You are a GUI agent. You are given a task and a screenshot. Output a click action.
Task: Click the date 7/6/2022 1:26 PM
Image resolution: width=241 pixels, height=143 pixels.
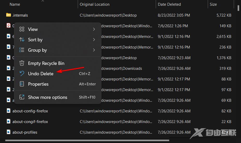coord(173,26)
